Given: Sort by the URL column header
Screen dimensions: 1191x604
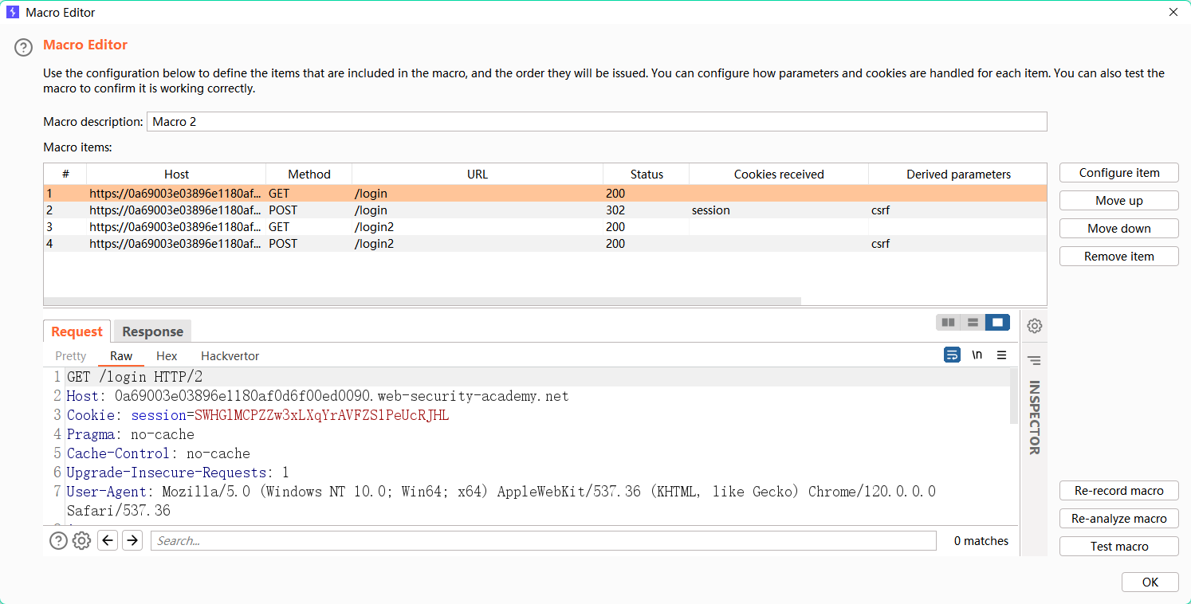Looking at the screenshot, I should tap(478, 174).
